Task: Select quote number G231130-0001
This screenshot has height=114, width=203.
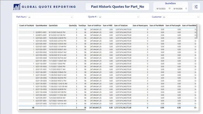Action: [x=41, y=84]
